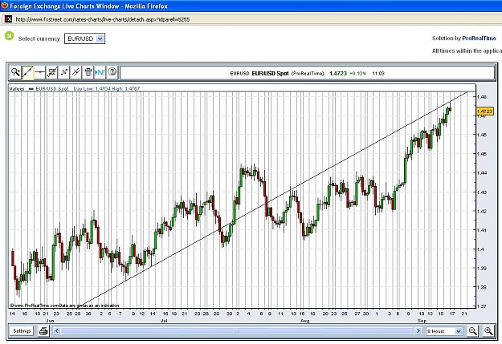Click the blue N! news icon
The height and width of the screenshot is (344, 502).
click(100, 72)
